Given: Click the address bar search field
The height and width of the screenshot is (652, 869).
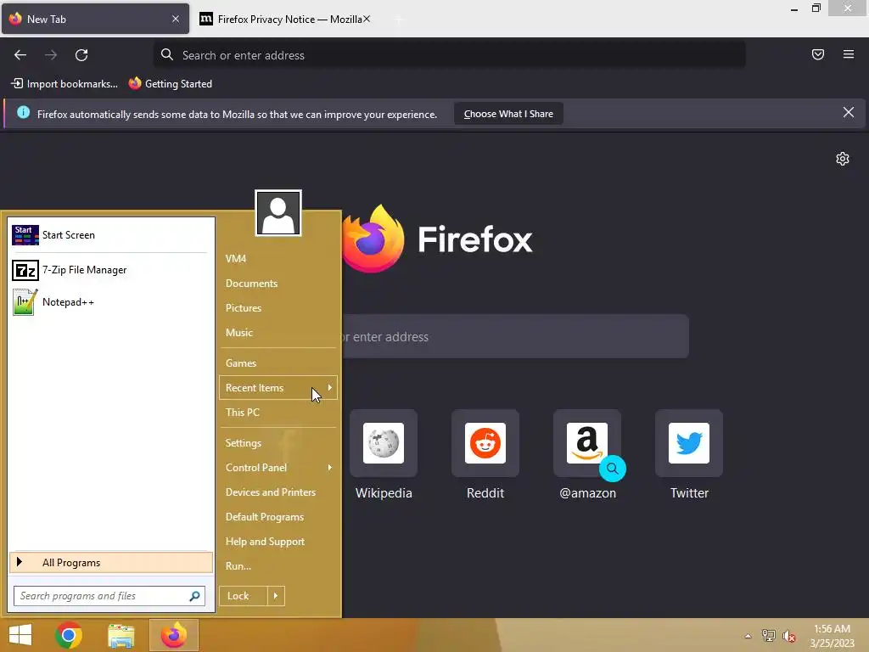Looking at the screenshot, I should (450, 55).
